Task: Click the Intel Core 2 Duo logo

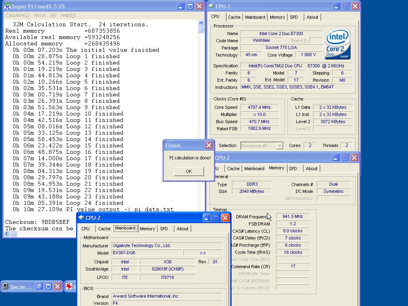Action: click(338, 44)
